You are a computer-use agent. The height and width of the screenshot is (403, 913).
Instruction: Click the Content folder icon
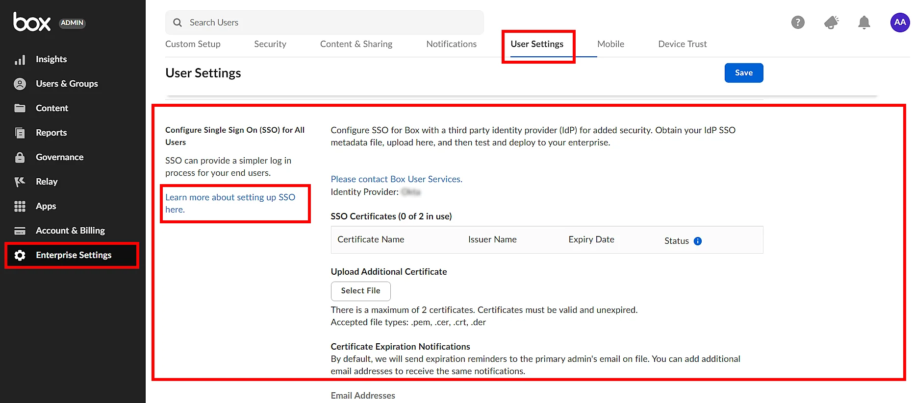(x=20, y=108)
